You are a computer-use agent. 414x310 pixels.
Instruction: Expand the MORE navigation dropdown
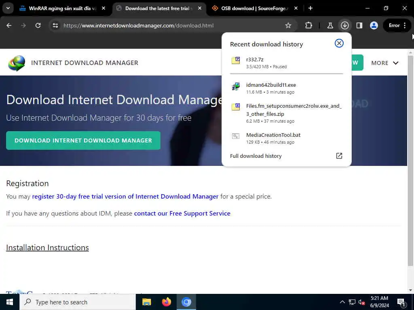coord(385,63)
